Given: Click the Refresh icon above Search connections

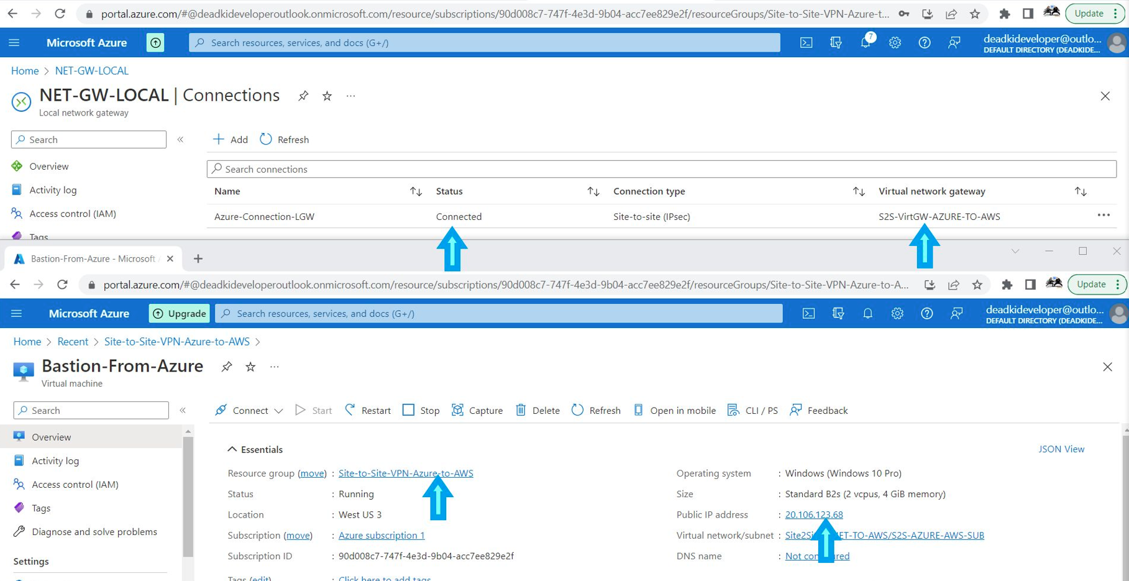Looking at the screenshot, I should [266, 139].
